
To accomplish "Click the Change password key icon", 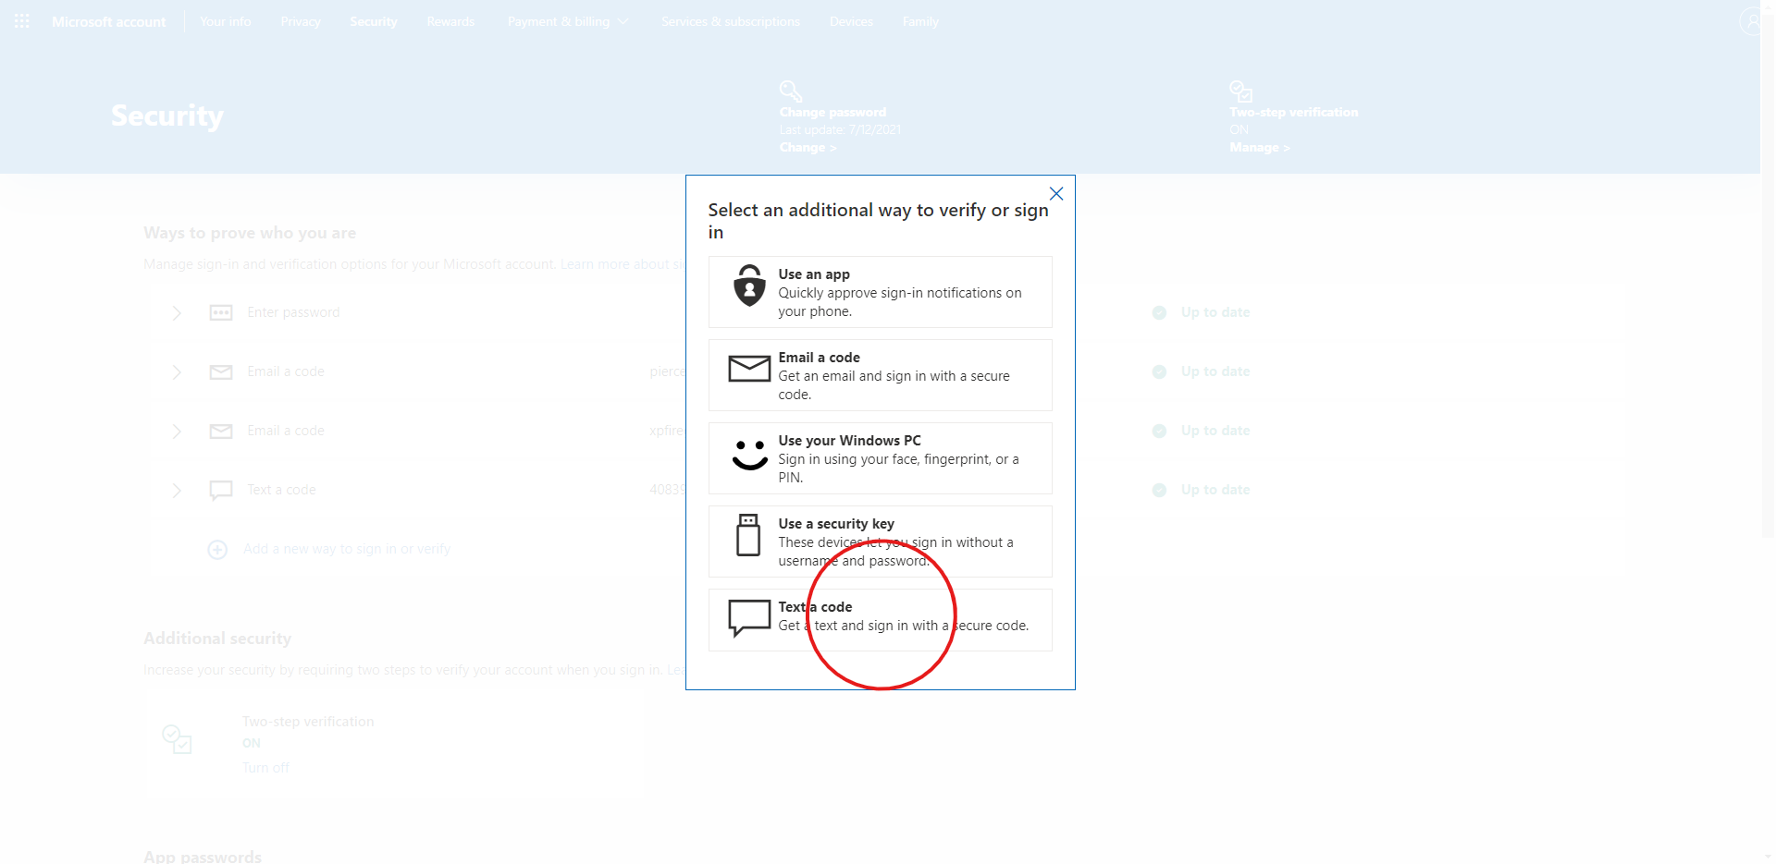I will pyautogui.click(x=791, y=91).
